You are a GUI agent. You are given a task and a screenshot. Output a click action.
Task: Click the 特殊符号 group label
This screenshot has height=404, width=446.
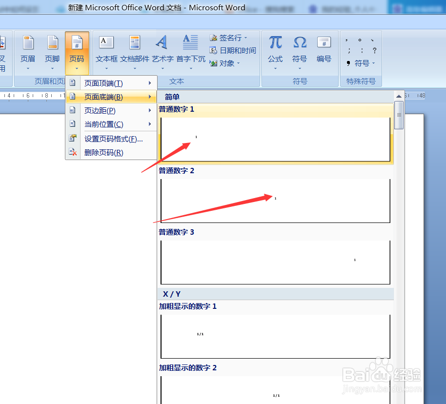coord(361,81)
